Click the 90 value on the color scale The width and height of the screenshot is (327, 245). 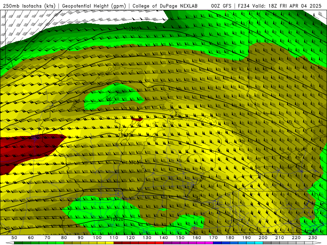pyautogui.click(x=81, y=238)
